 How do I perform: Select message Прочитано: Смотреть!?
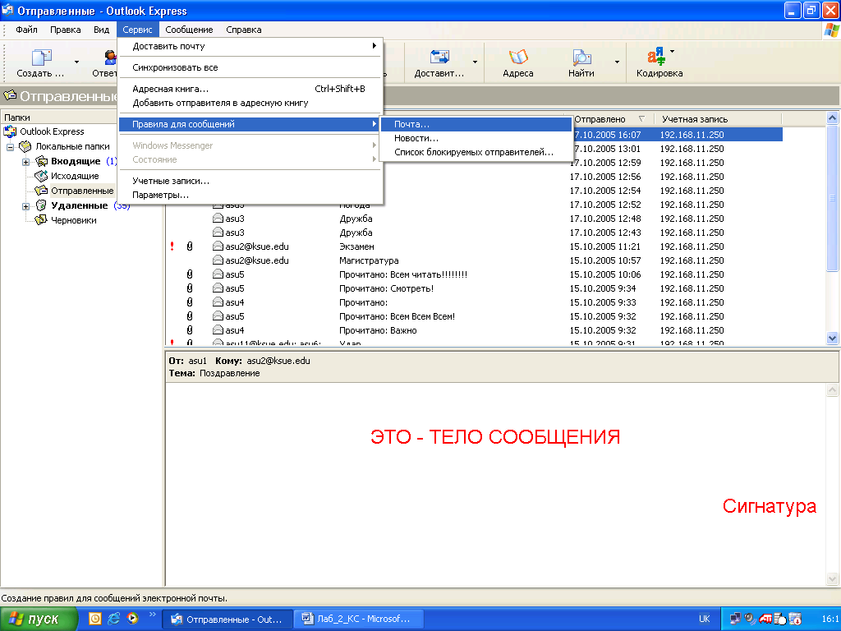(x=474, y=288)
